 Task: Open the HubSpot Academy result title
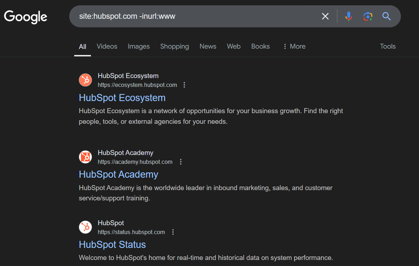(x=119, y=174)
